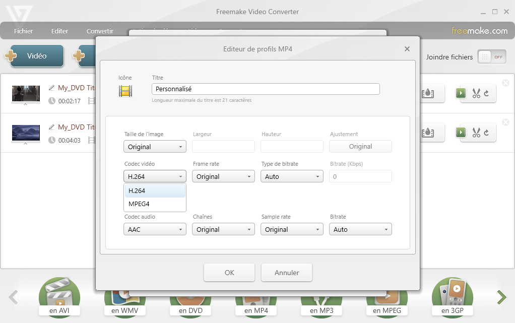
Task: Click the add Vidéo button
Action: pos(37,56)
